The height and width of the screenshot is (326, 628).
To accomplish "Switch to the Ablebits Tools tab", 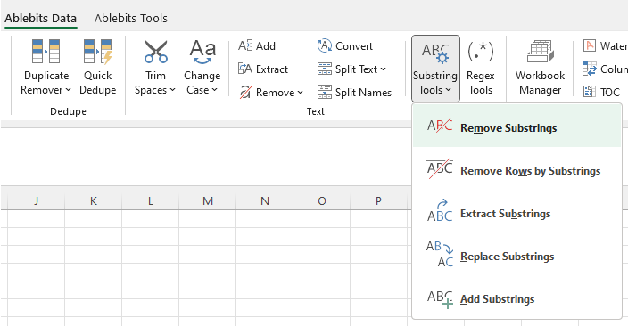I will click(x=131, y=19).
